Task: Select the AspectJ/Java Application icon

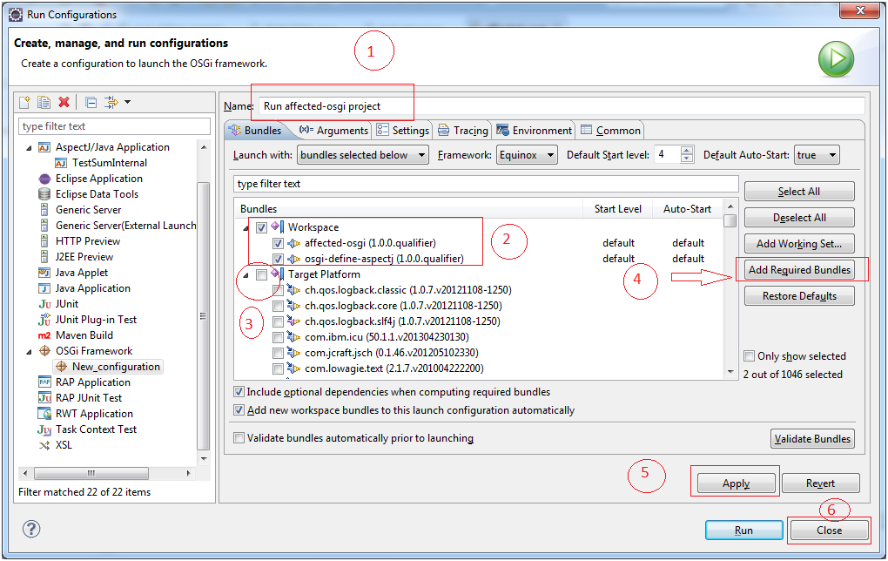Action: coord(44,147)
